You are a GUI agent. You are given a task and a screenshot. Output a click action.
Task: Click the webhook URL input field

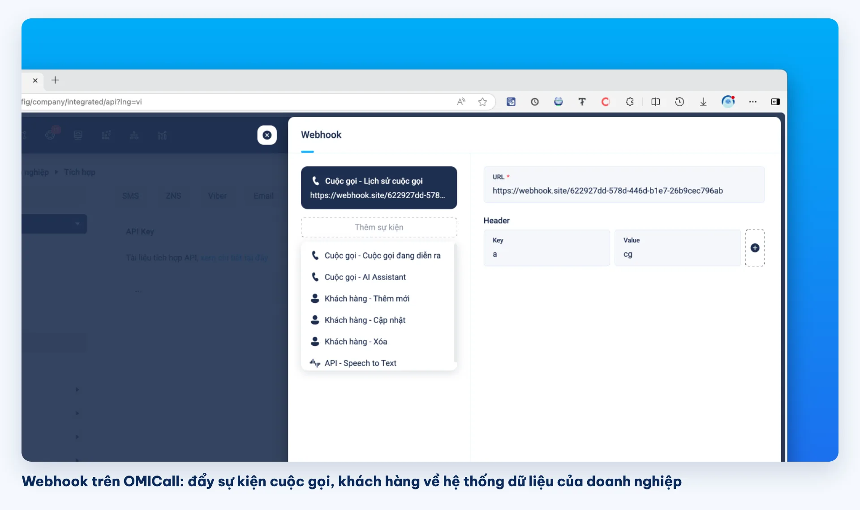(624, 185)
